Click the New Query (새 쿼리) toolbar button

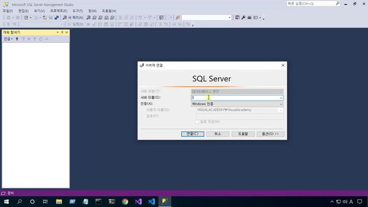point(73,18)
